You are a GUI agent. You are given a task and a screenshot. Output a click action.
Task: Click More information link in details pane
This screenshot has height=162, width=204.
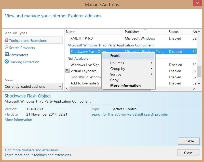(x=18, y=120)
